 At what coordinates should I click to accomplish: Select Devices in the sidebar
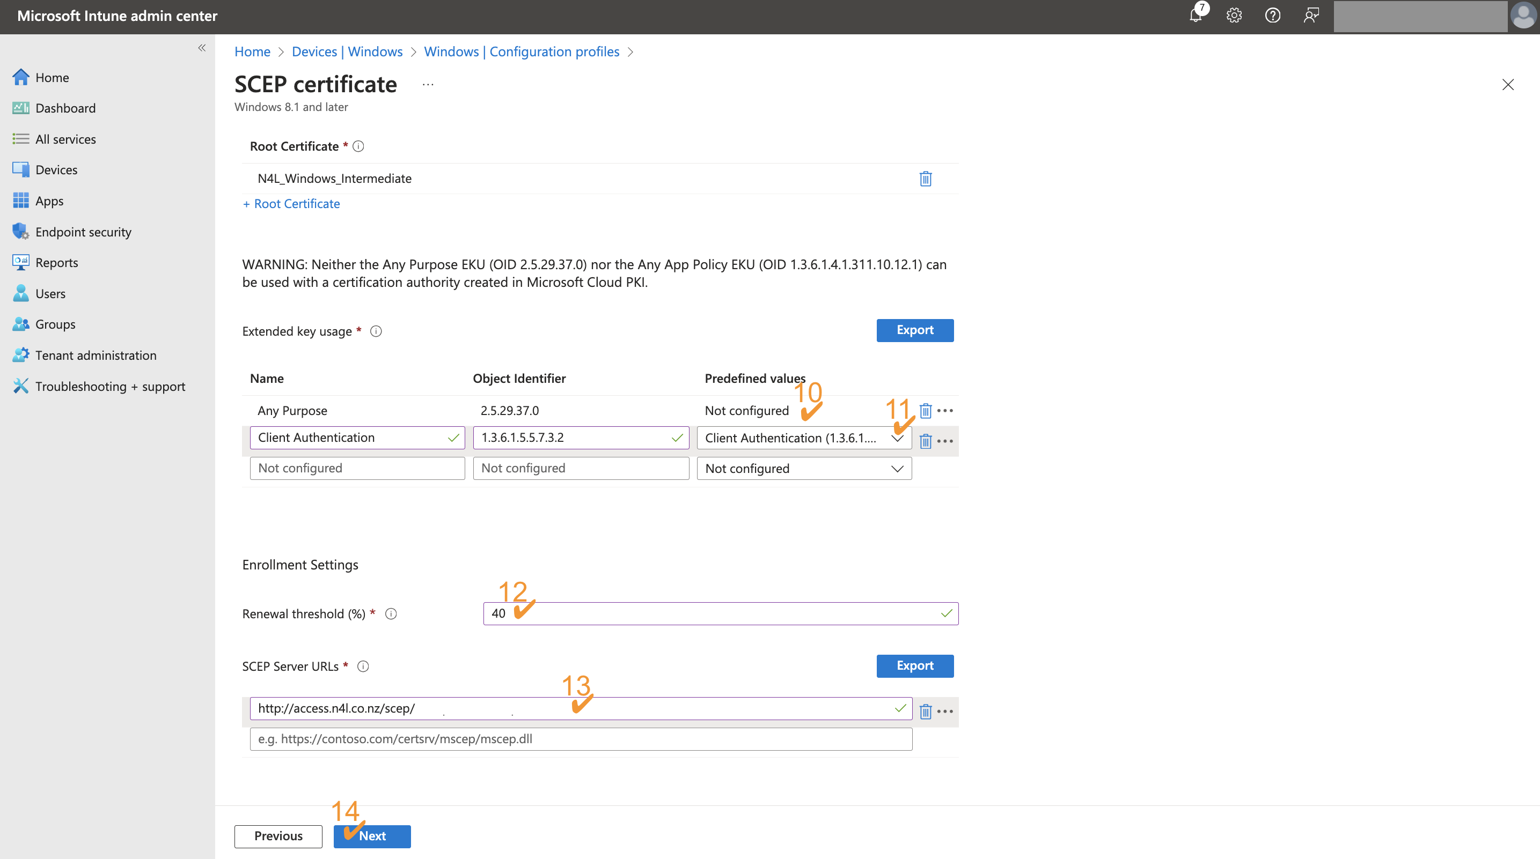coord(56,169)
